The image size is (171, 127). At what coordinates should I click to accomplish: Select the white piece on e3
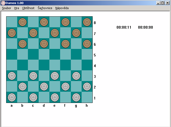(x=55, y=76)
